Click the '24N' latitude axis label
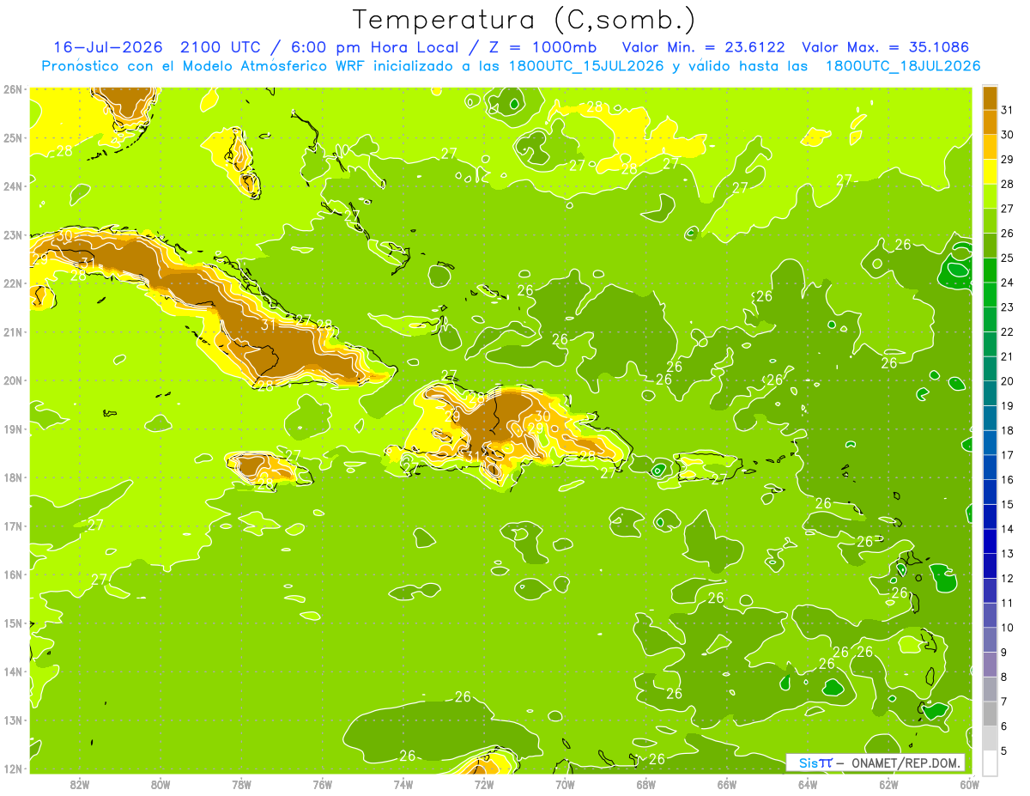1030x796 pixels. (x=12, y=186)
